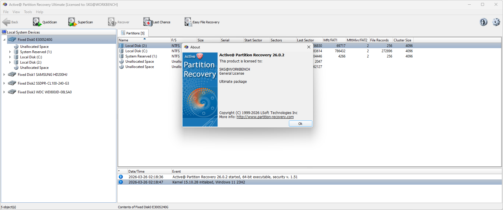The width and height of the screenshot is (503, 210).
Task: Click the Event log column header
Action: click(x=337, y=171)
